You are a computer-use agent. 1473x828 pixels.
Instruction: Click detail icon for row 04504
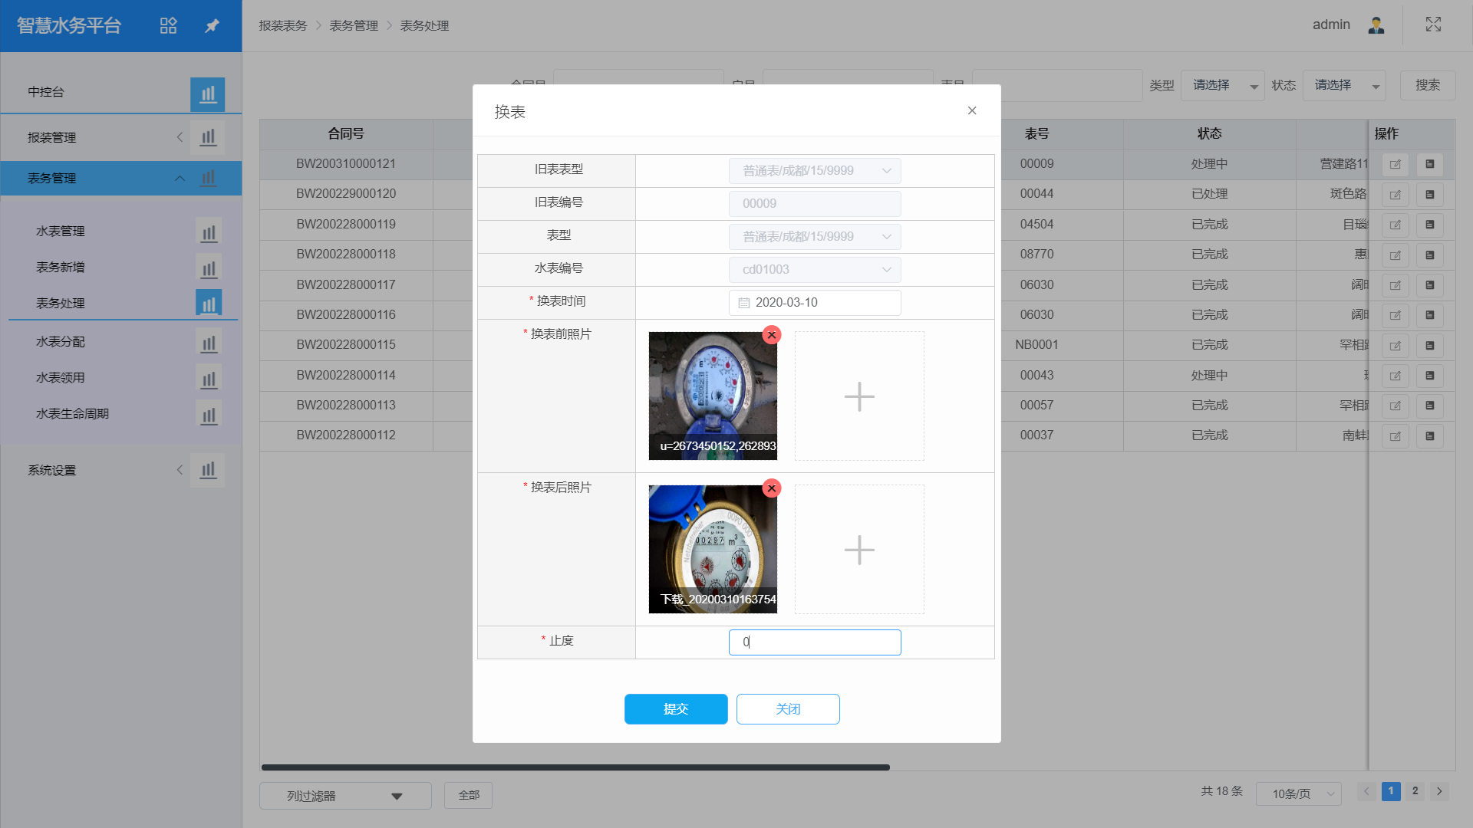1429,225
